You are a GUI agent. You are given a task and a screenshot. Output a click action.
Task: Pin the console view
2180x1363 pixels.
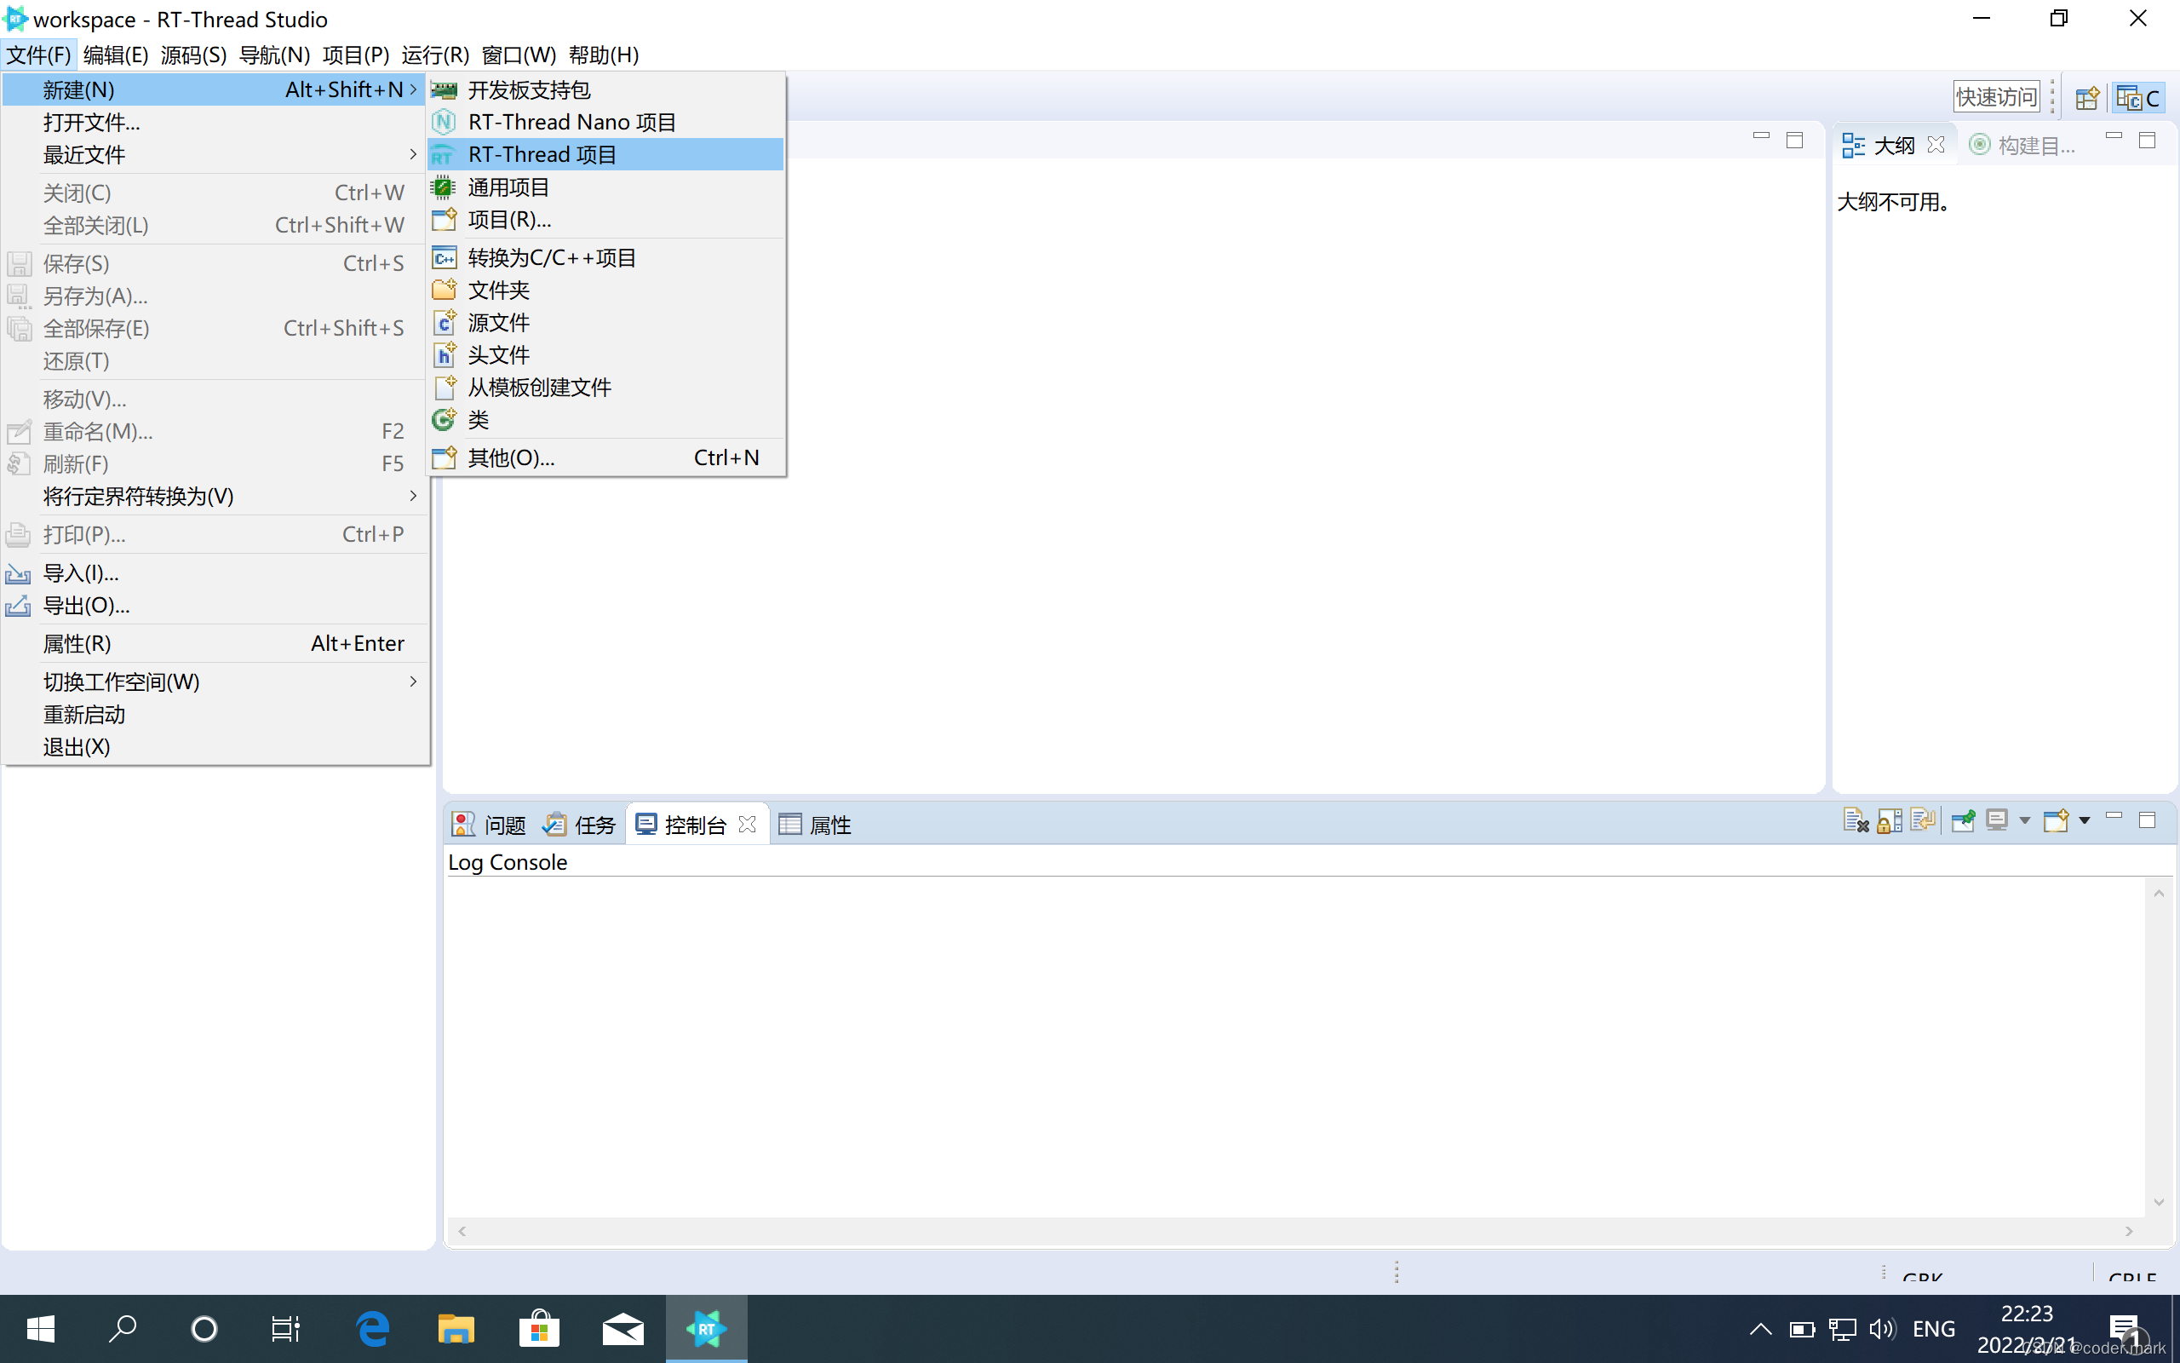point(1962,821)
